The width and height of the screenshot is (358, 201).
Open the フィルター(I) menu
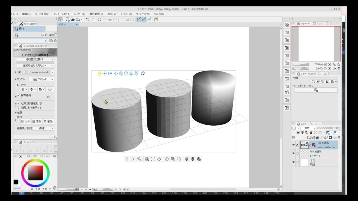tap(126, 14)
